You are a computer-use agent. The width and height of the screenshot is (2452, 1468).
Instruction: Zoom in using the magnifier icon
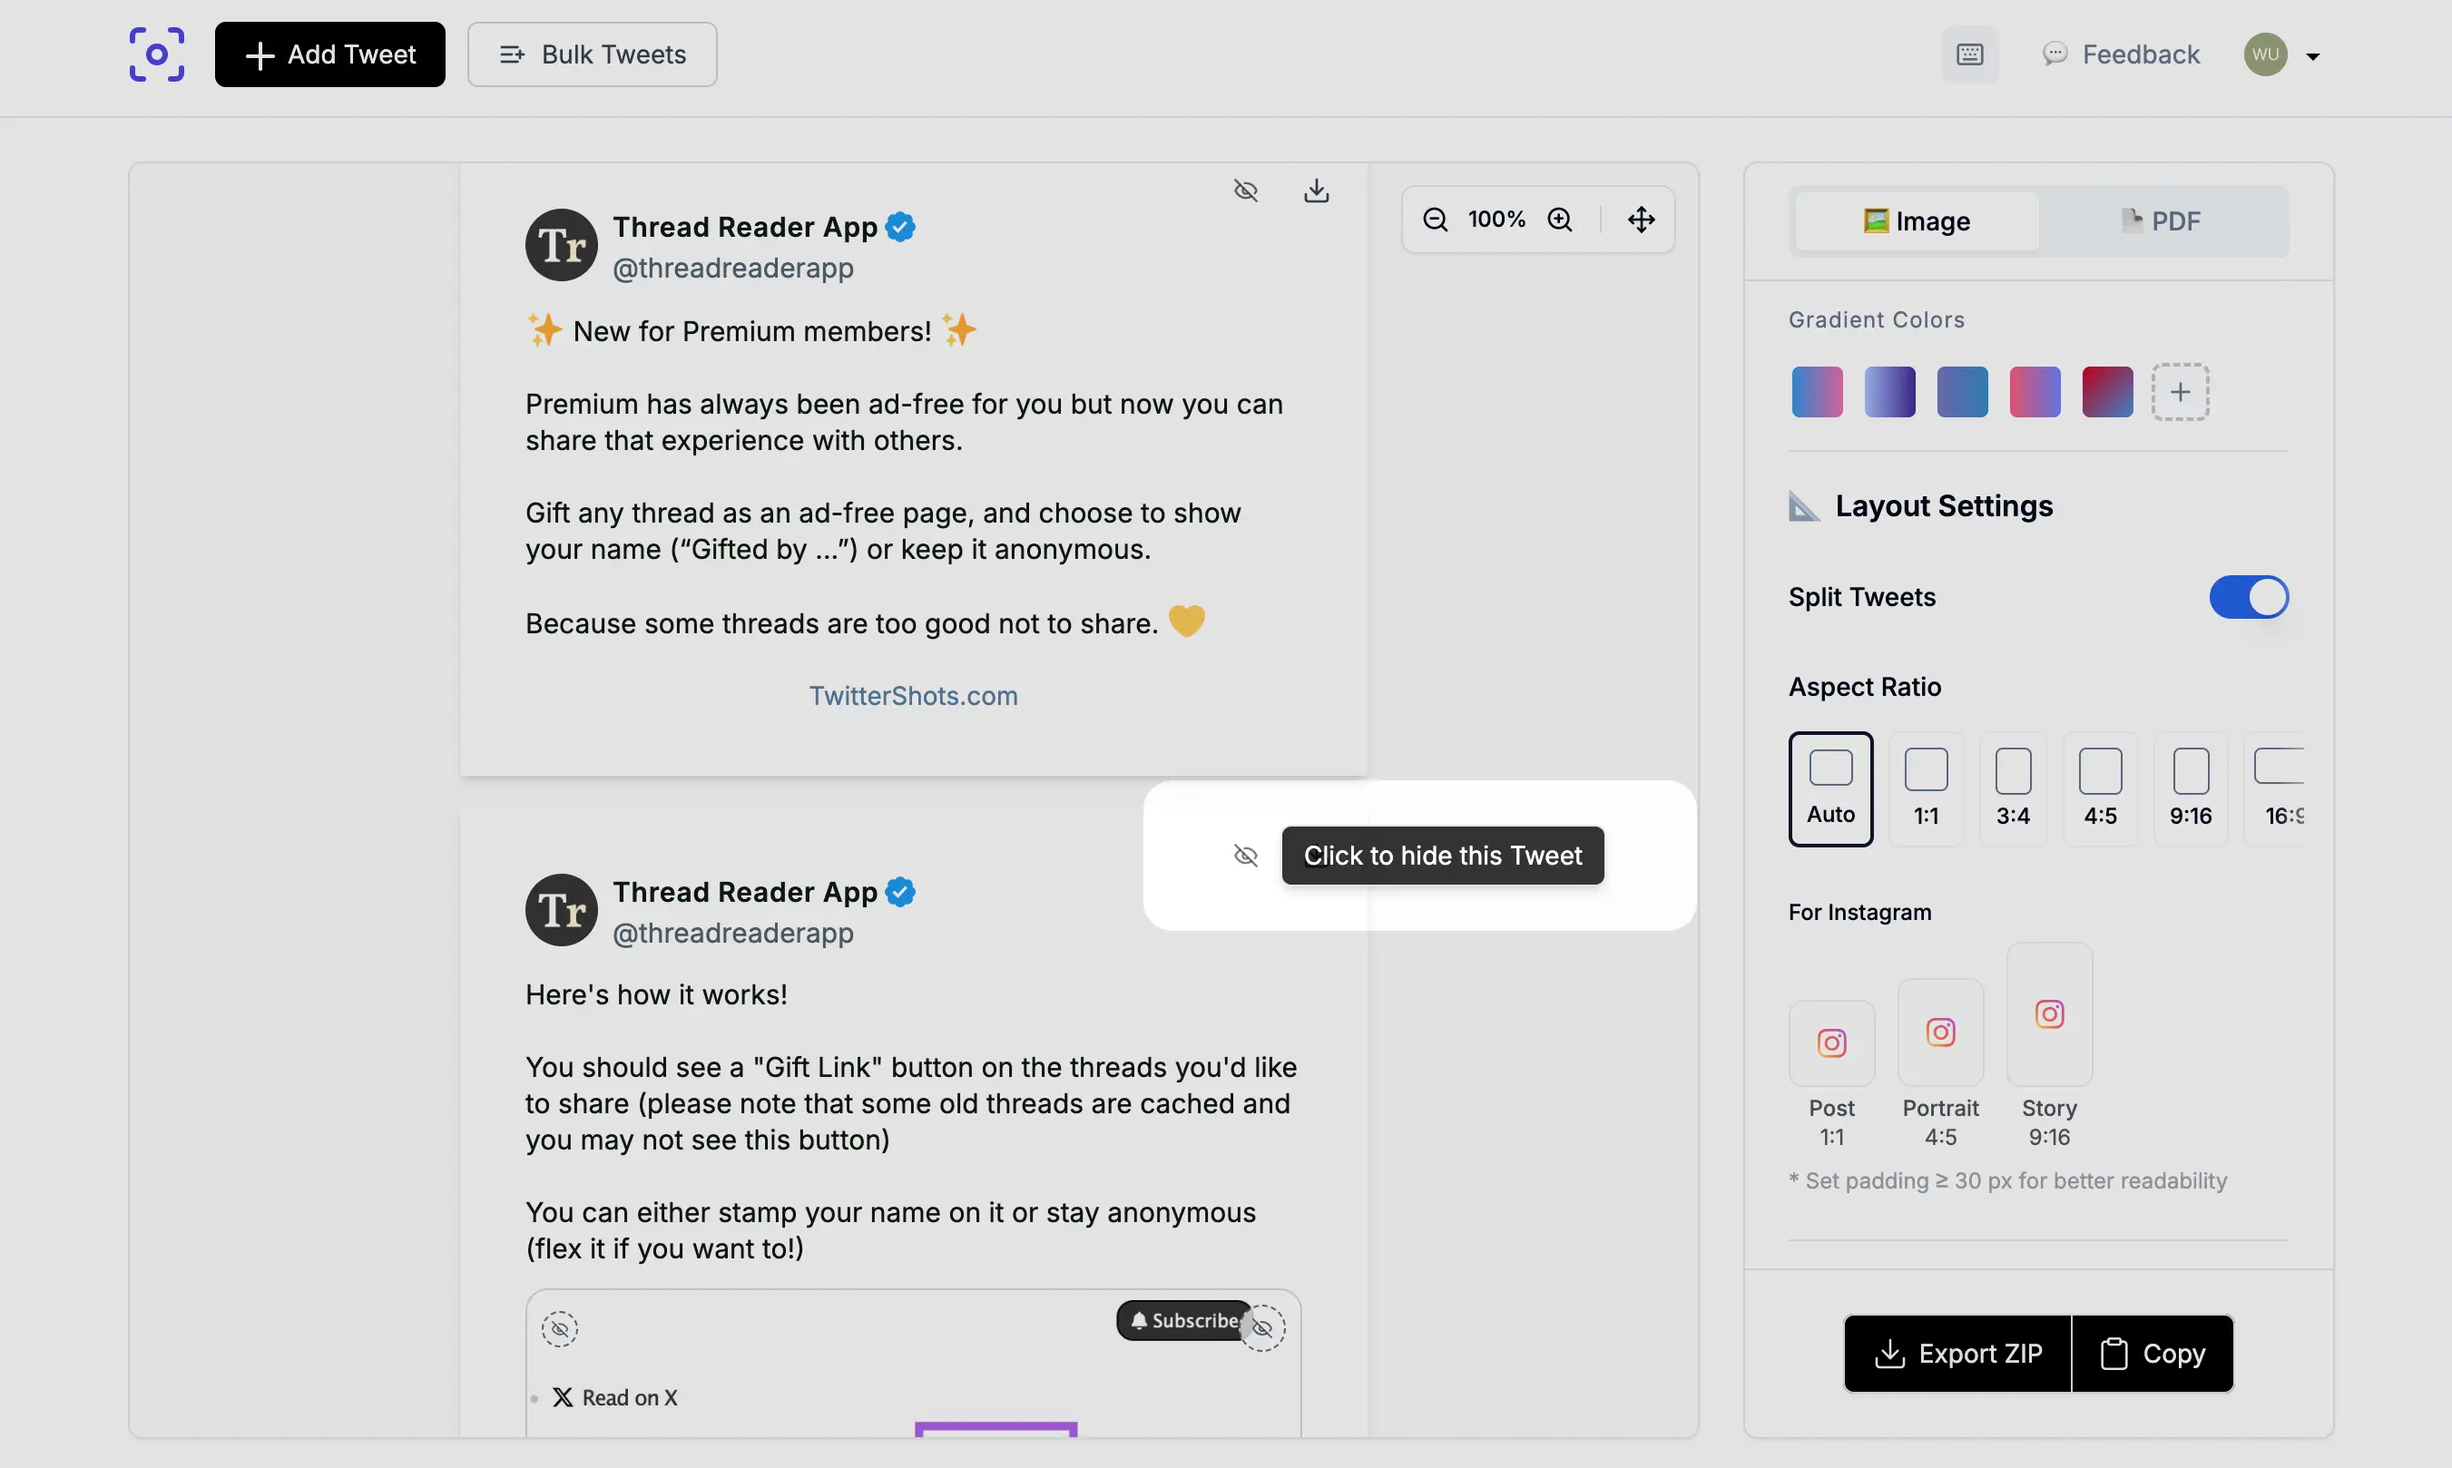pos(1561,219)
